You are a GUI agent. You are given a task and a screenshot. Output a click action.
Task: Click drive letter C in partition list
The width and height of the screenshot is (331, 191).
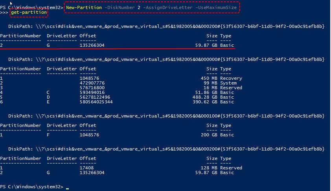tap(49, 92)
